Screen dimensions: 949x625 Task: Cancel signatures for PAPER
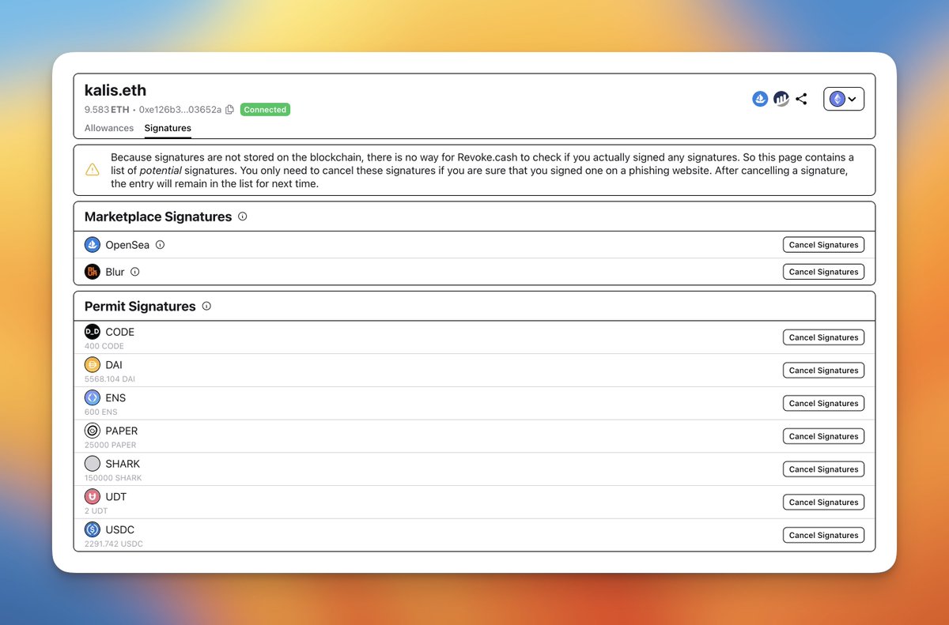tap(823, 436)
